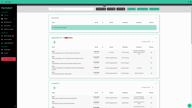Collapse the Zugewiesen section chevron
Image resolution: width=192 pixels, height=108 pixels.
coord(156,38)
